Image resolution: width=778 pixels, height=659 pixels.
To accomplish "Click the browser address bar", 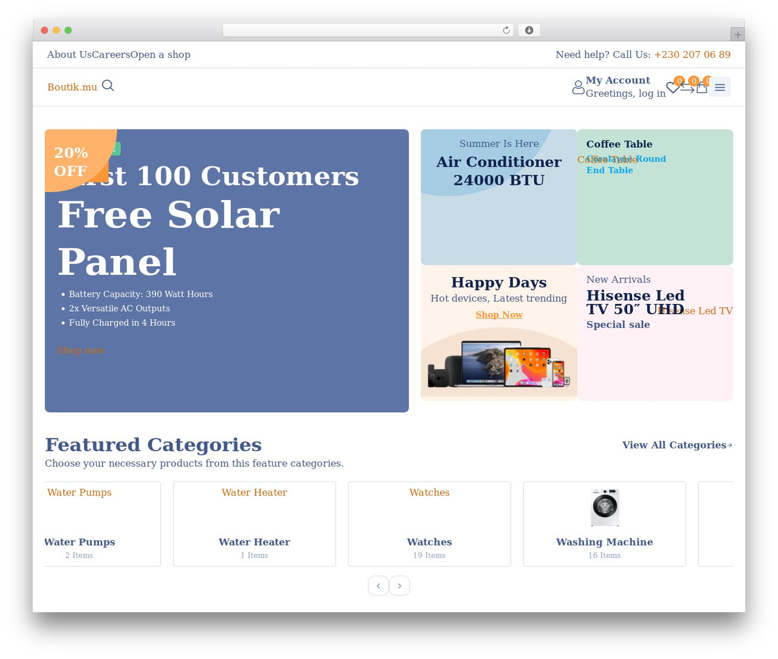I will (x=368, y=30).
